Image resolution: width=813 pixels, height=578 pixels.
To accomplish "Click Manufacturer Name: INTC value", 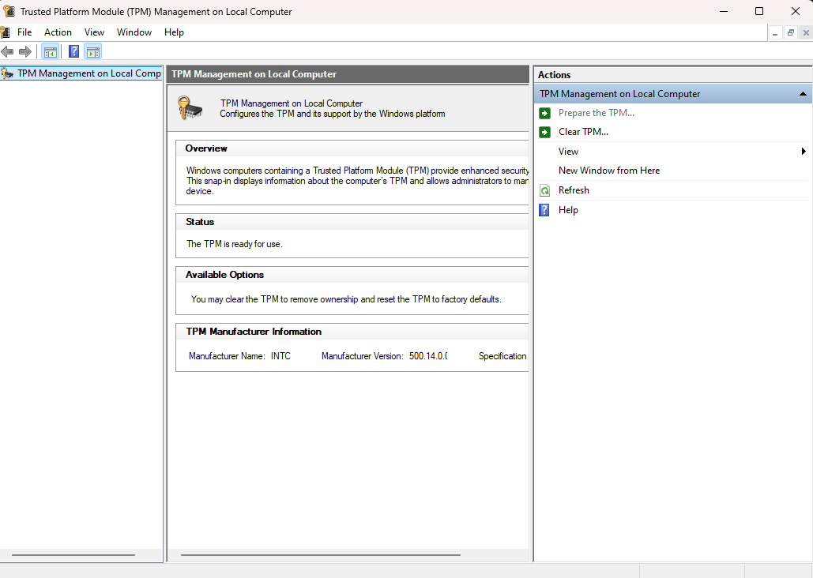I will click(280, 356).
